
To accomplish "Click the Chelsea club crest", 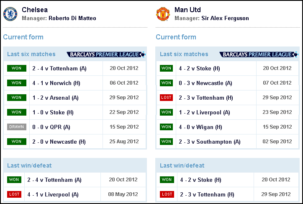I will point(10,14).
